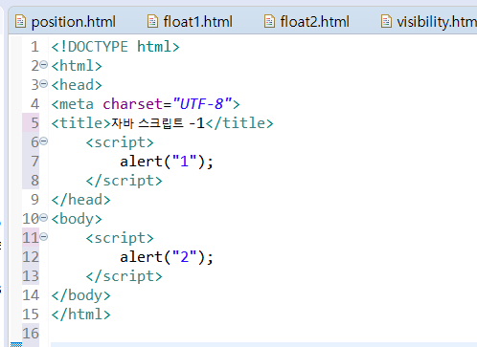Click the closing </head> tag
The width and height of the screenshot is (477, 347).
click(80, 200)
